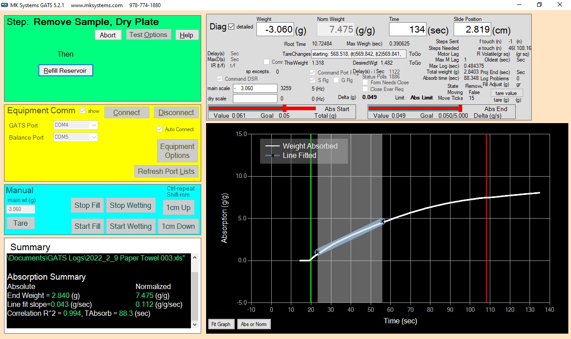This screenshot has width=571, height=339.
Task: Toggle the Auto Connect checkbox
Action: [159, 129]
